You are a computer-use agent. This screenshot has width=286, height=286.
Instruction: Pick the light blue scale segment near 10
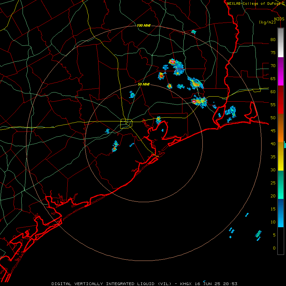pos(281,220)
